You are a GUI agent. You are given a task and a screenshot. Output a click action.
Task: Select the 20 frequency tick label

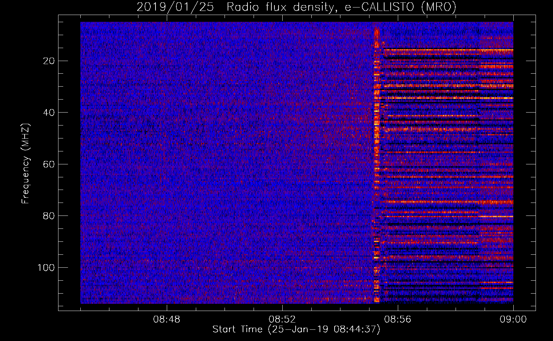point(49,61)
